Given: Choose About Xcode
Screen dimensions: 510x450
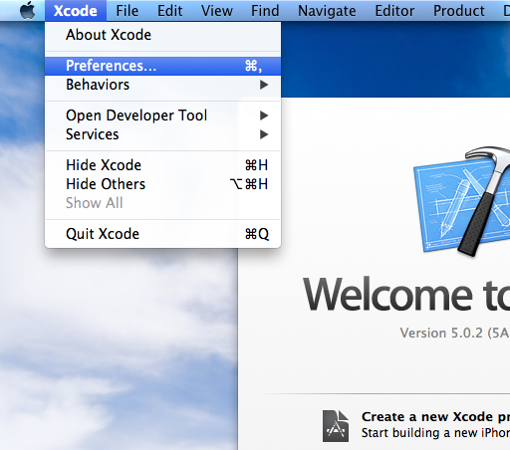Looking at the screenshot, I should pyautogui.click(x=162, y=35).
